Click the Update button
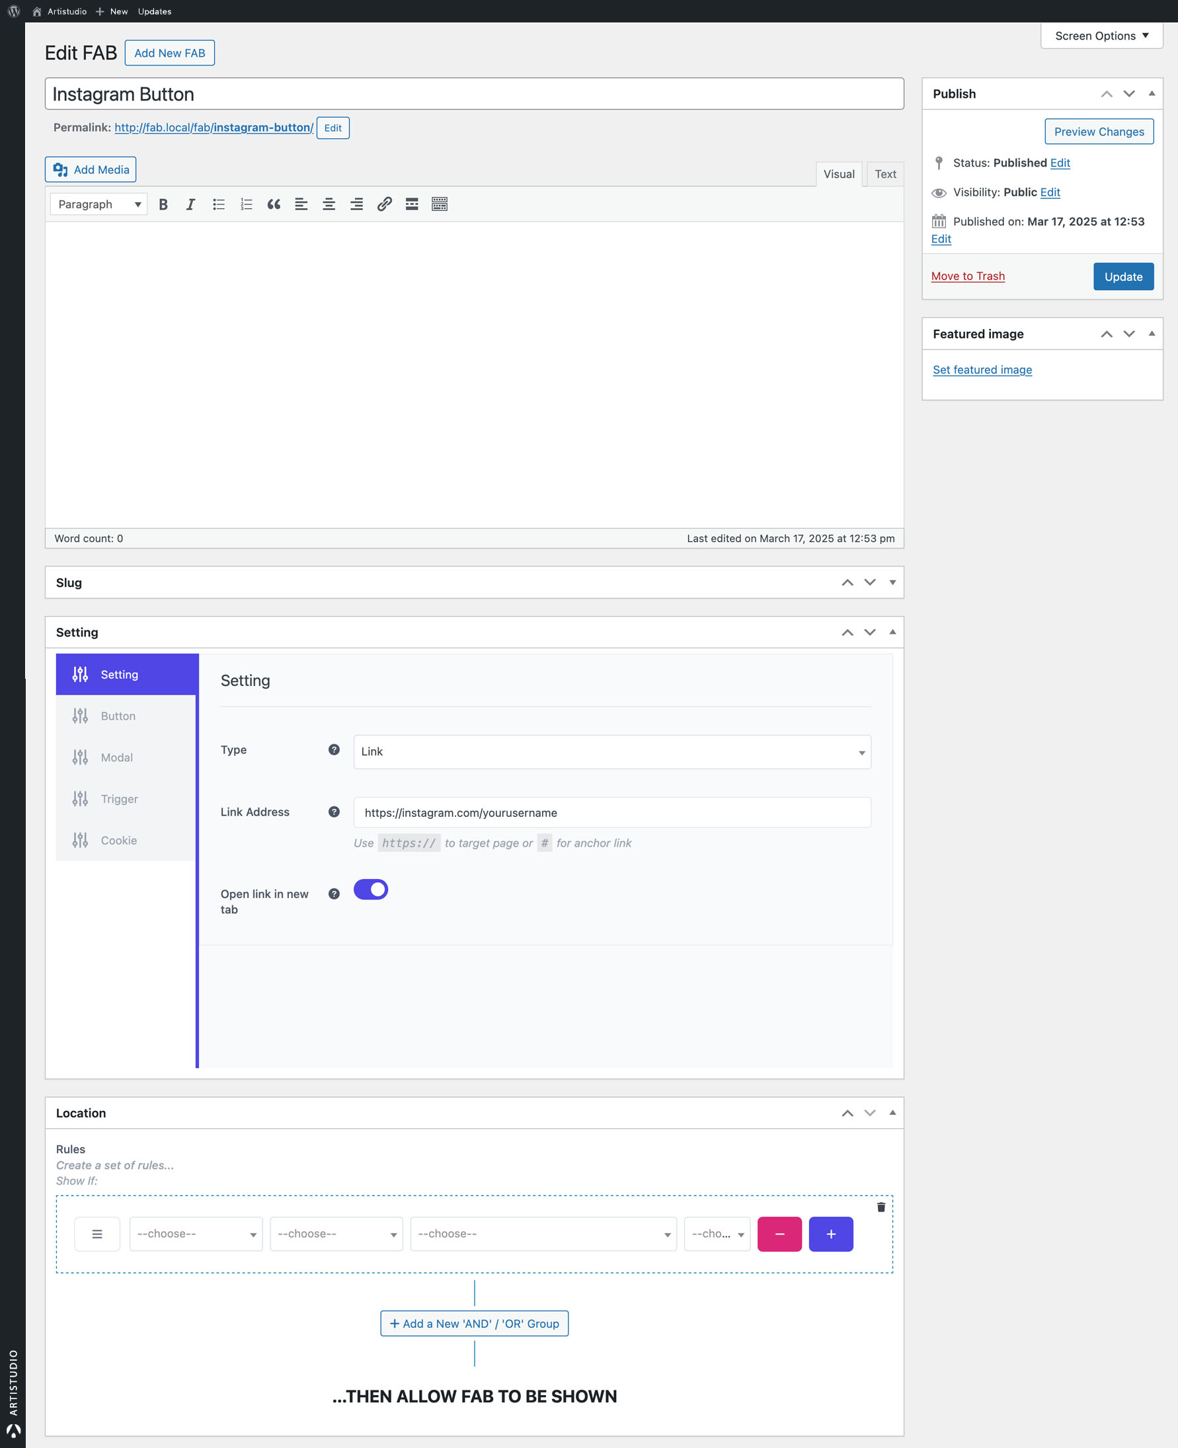The width and height of the screenshot is (1178, 1448). tap(1123, 277)
